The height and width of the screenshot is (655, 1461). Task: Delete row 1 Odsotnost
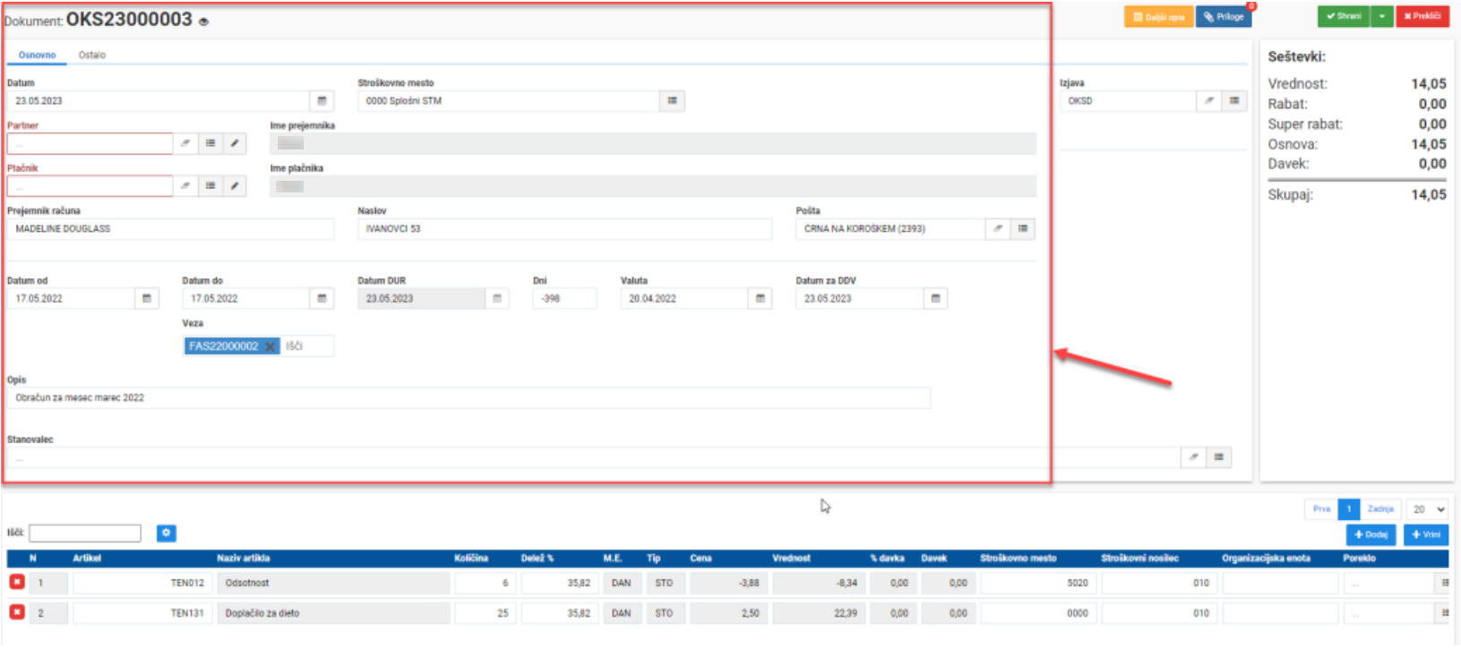coord(17,582)
